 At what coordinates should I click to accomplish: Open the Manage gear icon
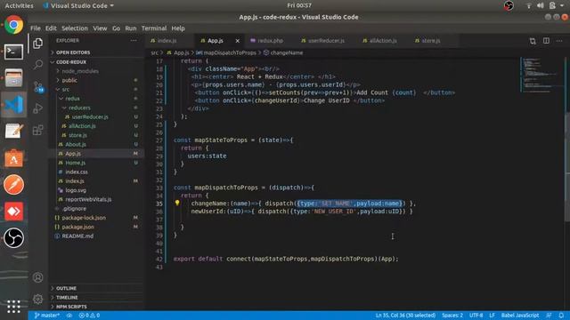click(x=37, y=300)
